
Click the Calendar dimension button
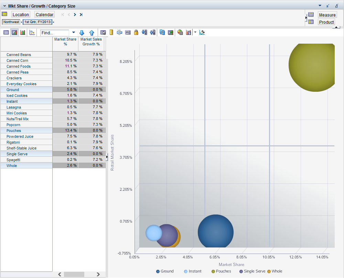(x=44, y=14)
